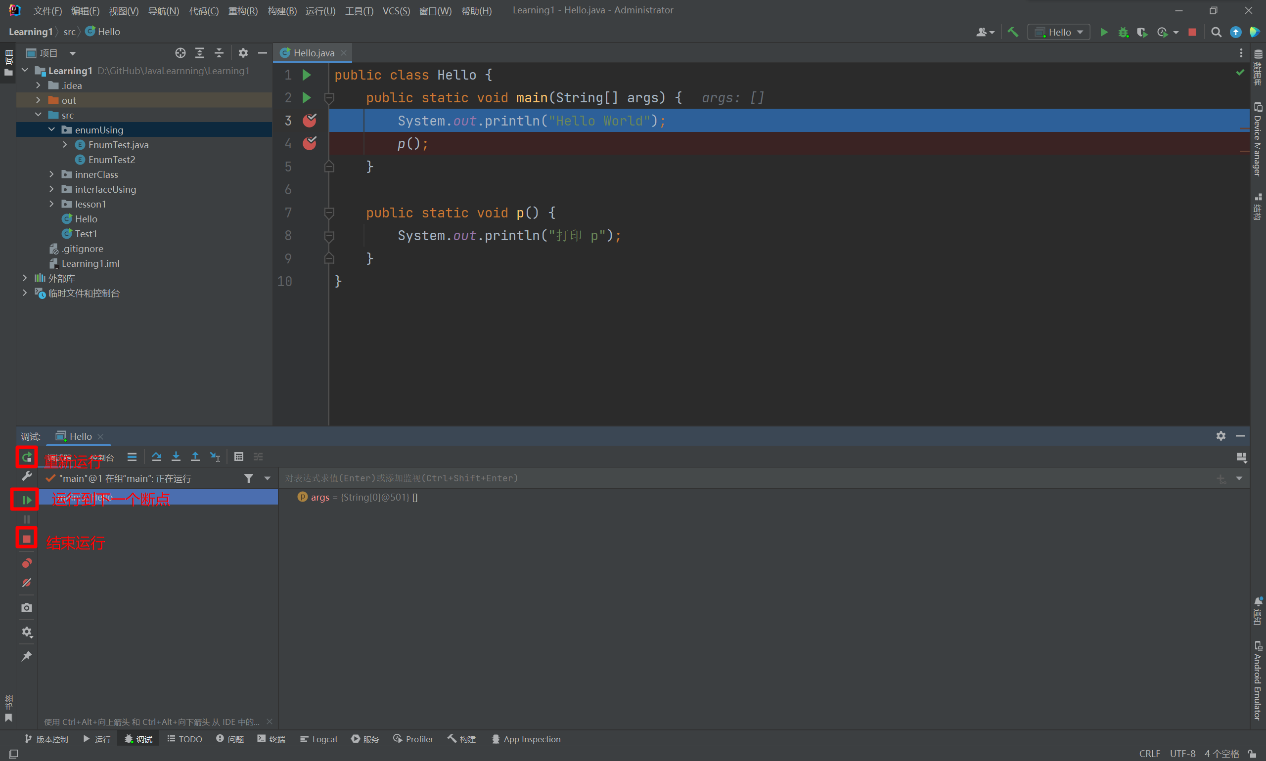Image resolution: width=1266 pixels, height=761 pixels.
Task: Click the thread dump camera icon
Action: [27, 608]
